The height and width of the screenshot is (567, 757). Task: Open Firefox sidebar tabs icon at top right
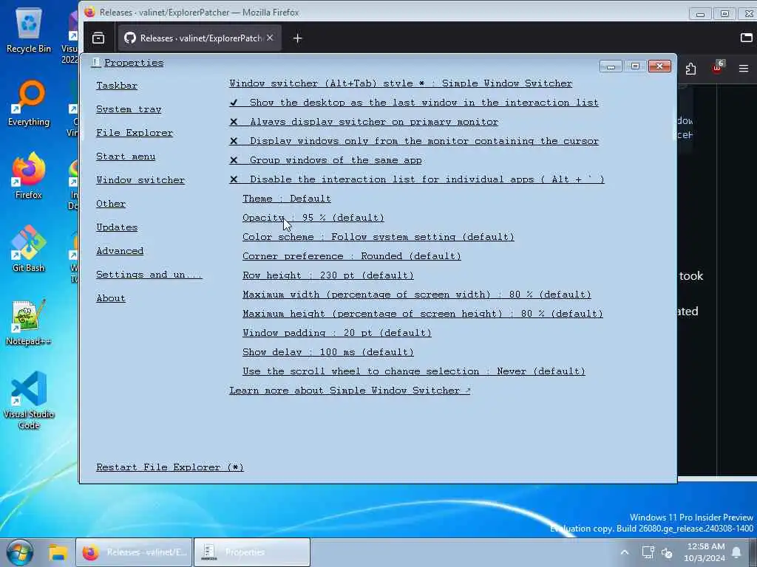click(747, 38)
